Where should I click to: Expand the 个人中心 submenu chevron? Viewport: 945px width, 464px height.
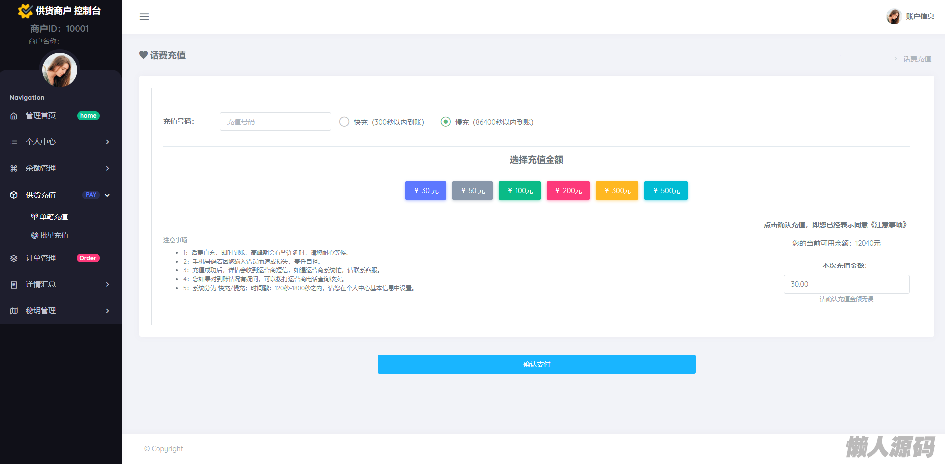pyautogui.click(x=107, y=142)
